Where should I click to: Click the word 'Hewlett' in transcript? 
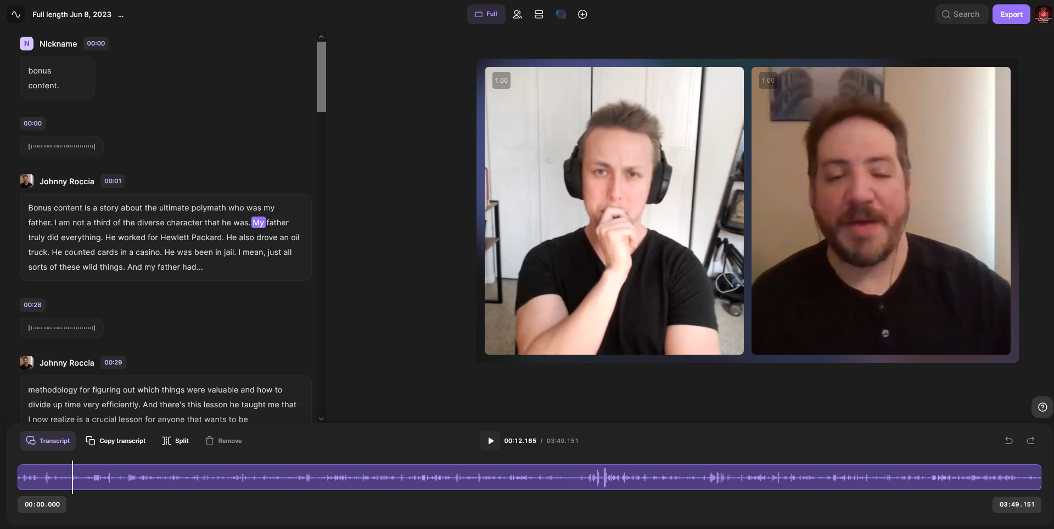click(175, 237)
